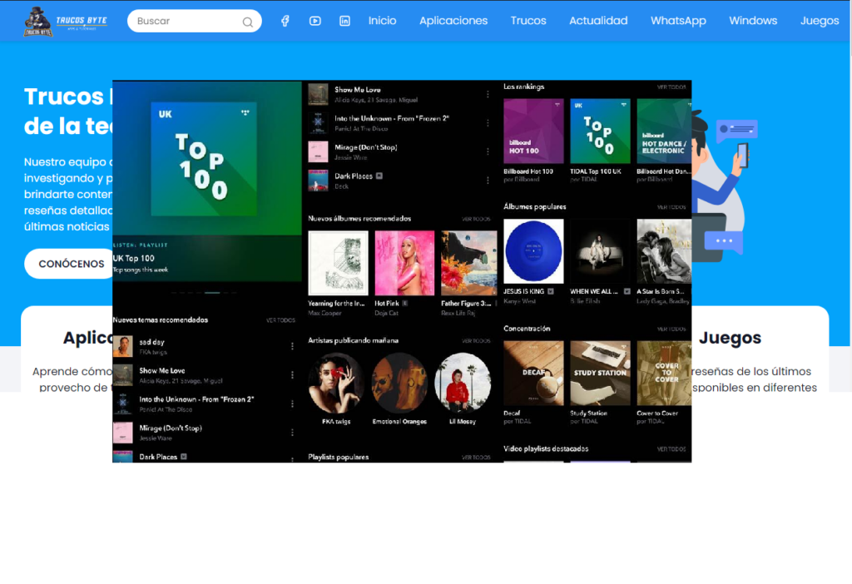Open the Windows menu item
This screenshot has width=852, height=584.
point(753,21)
